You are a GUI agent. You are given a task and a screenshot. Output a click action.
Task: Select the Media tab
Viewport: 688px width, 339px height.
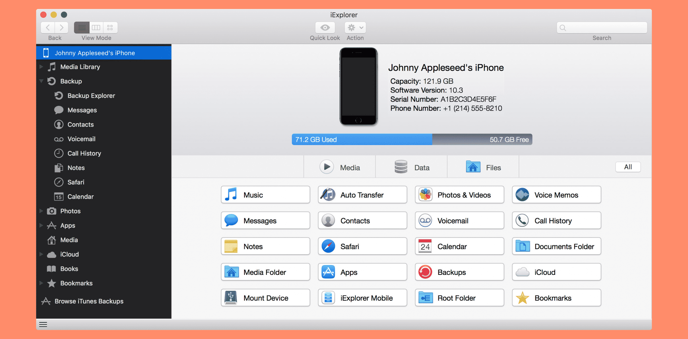pyautogui.click(x=340, y=167)
